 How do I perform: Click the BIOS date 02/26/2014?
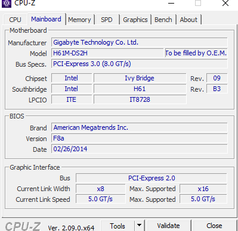[x=140, y=149]
